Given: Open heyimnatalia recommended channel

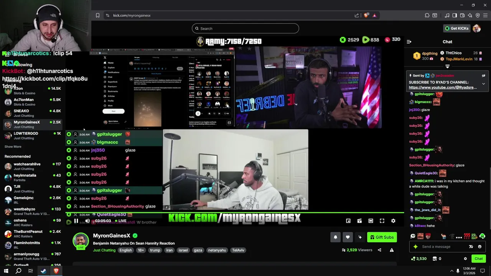Looking at the screenshot, I should click(x=33, y=177).
